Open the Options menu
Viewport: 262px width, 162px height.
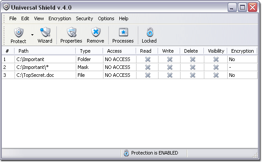[106, 18]
